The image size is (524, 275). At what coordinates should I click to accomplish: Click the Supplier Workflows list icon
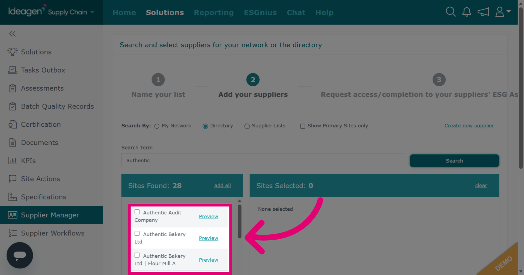tap(12, 233)
